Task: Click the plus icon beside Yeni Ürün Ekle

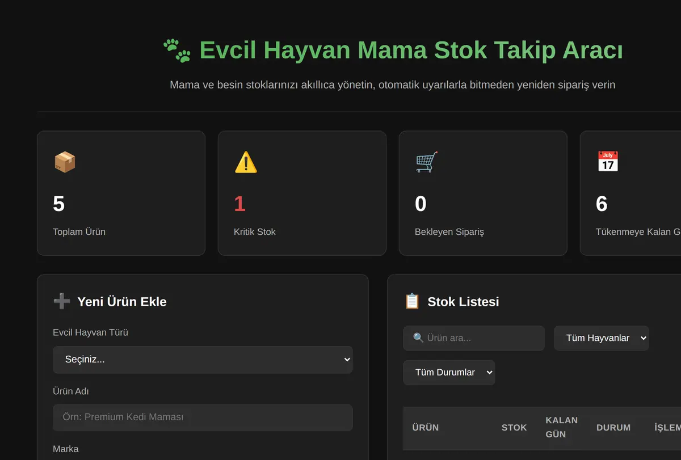Action: (x=62, y=301)
